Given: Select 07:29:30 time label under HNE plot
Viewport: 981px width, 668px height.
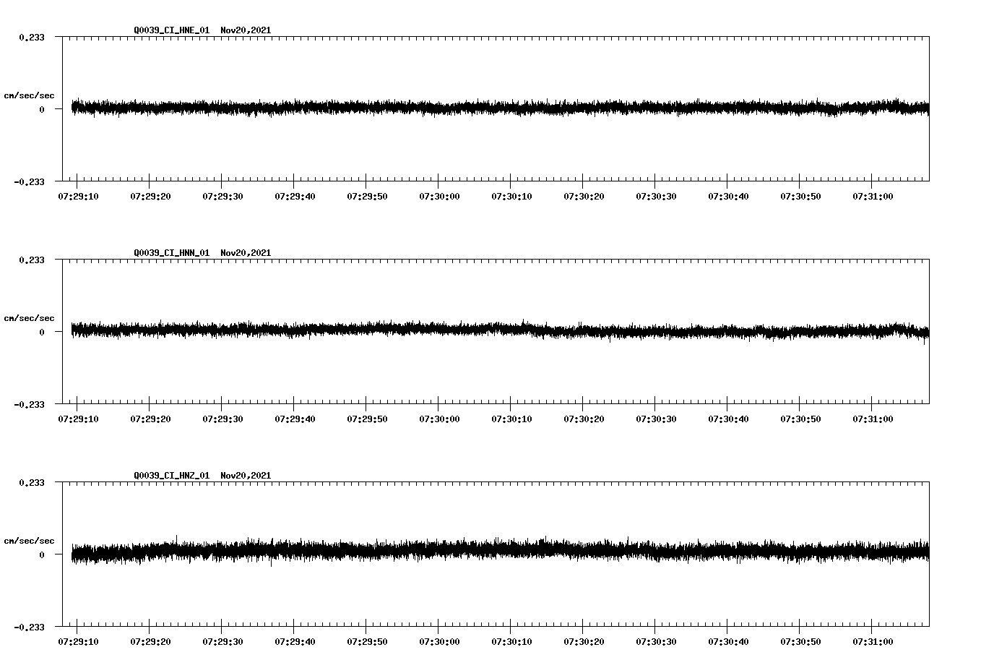Looking at the screenshot, I should point(222,197).
